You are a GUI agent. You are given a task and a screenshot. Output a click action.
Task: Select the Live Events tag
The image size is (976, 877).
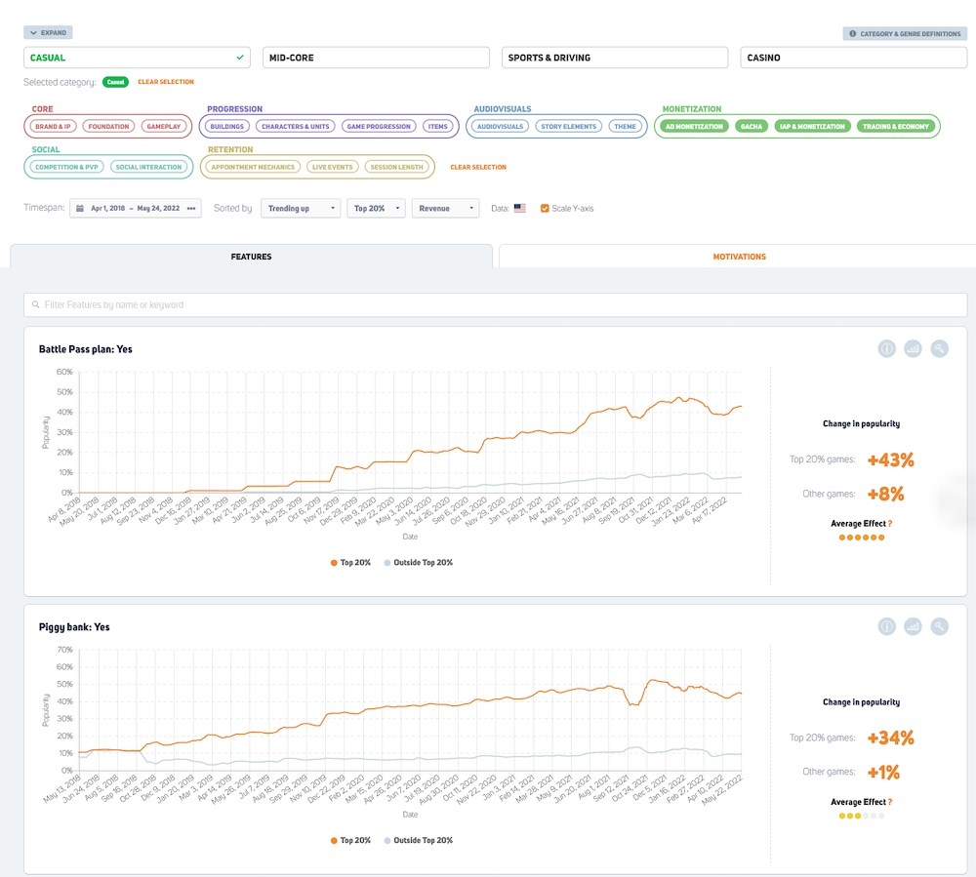(x=333, y=167)
